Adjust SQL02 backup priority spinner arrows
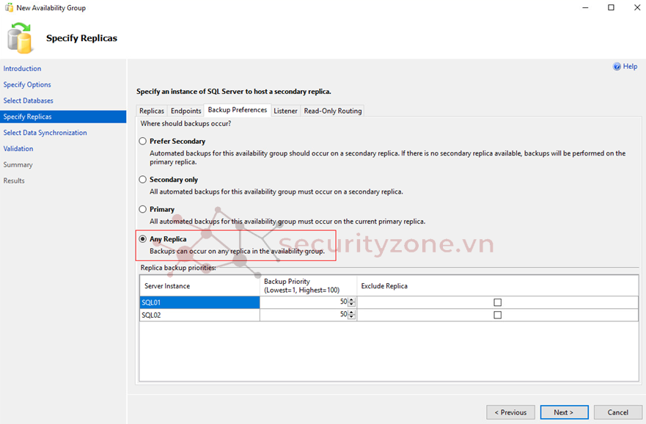Image resolution: width=646 pixels, height=424 pixels. coord(352,315)
